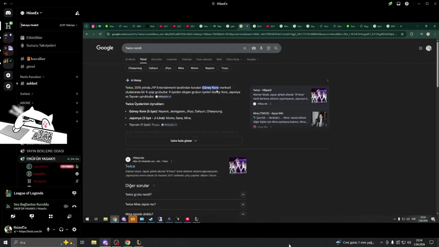This screenshot has height=247, width=439.
Task: Click Google logo in streamed browser
Action: pyautogui.click(x=105, y=48)
